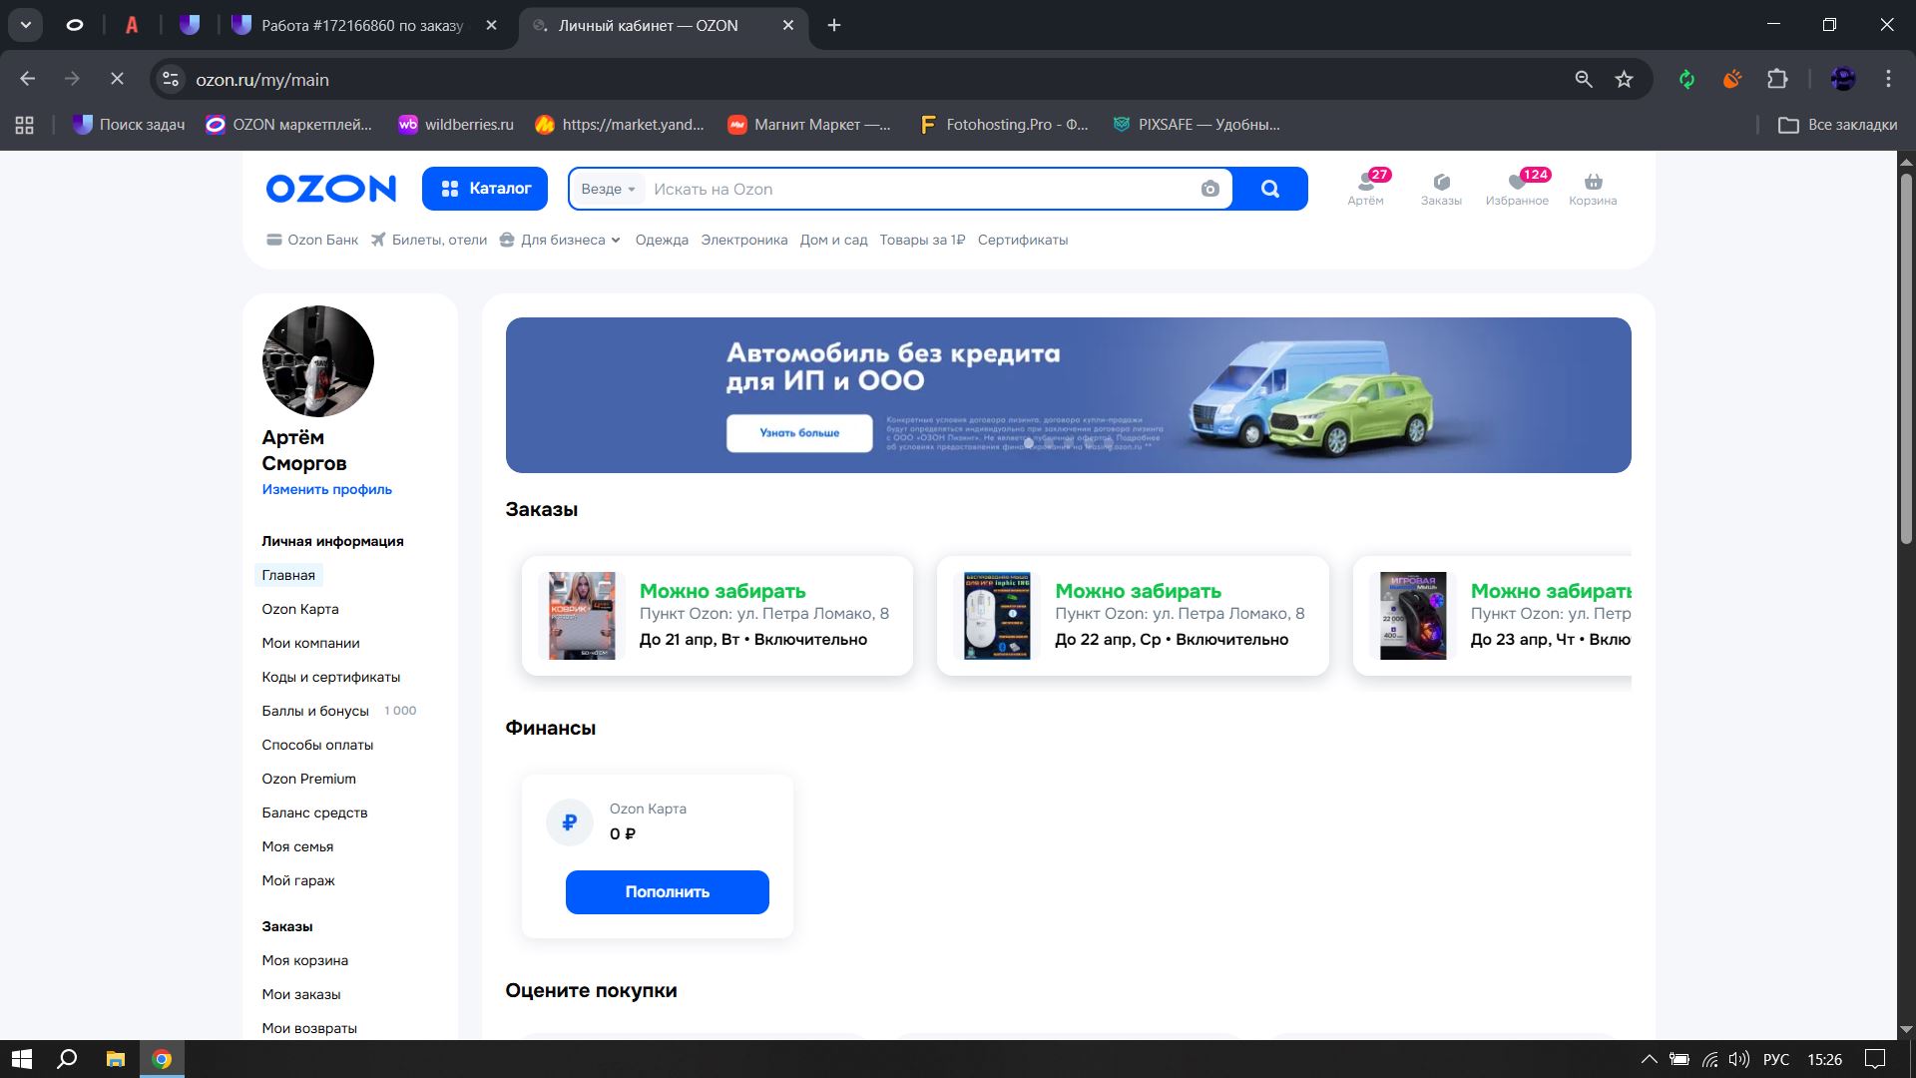Image resolution: width=1916 pixels, height=1078 pixels.
Task: Bookmark page with the star icon
Action: [x=1624, y=79]
